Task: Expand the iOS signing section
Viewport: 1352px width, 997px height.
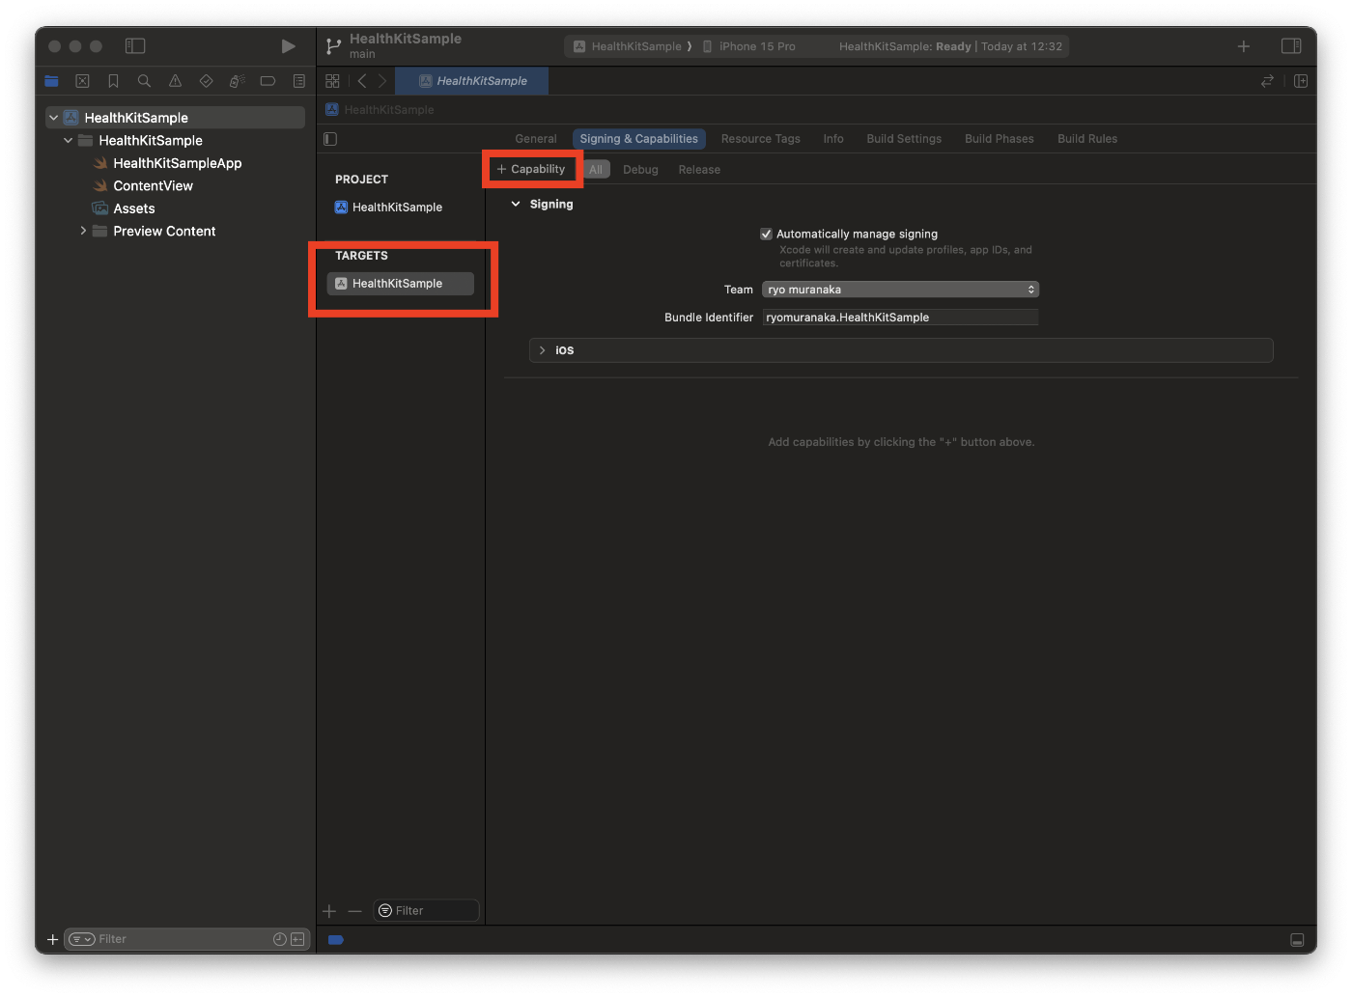Action: tap(542, 350)
